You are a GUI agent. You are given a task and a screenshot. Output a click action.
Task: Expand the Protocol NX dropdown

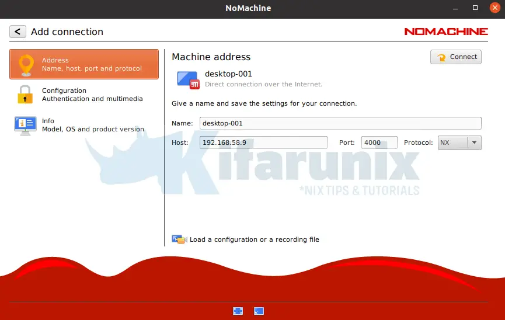point(459,142)
